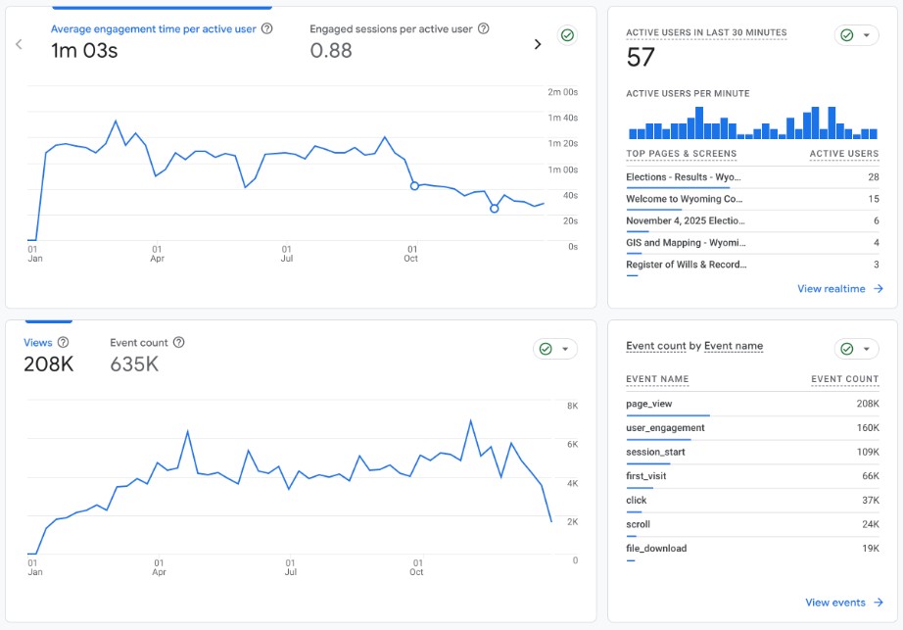
Task: Click the Event name dimension selector
Action: [x=734, y=346]
